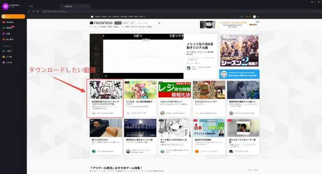
Task: Expand the user avatar dropdown arrow
Action: [x=258, y=17]
